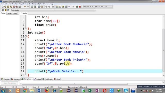The height and width of the screenshot is (93, 165).
Task: Open the (globals) scope dropdown
Action: pyautogui.click(x=32, y=10)
